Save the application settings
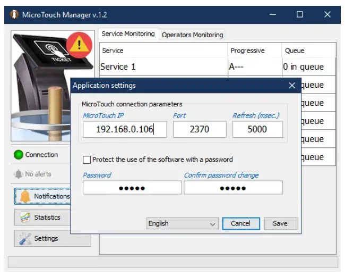Image resolution: width=345 pixels, height=276 pixels. coord(281,223)
